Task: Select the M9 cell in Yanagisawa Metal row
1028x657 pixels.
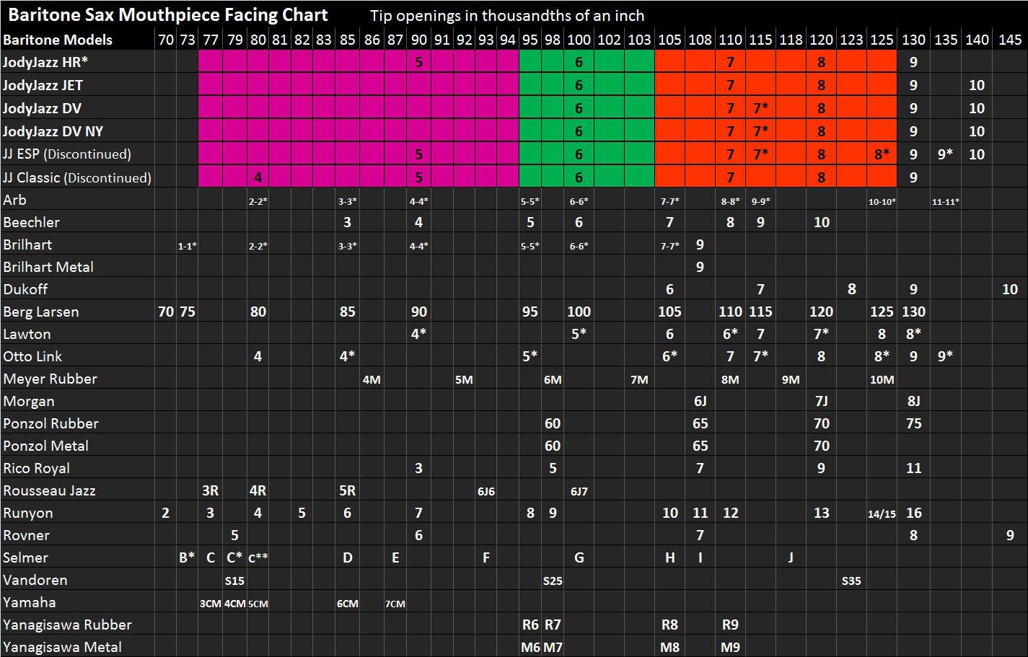Action: tap(730, 647)
